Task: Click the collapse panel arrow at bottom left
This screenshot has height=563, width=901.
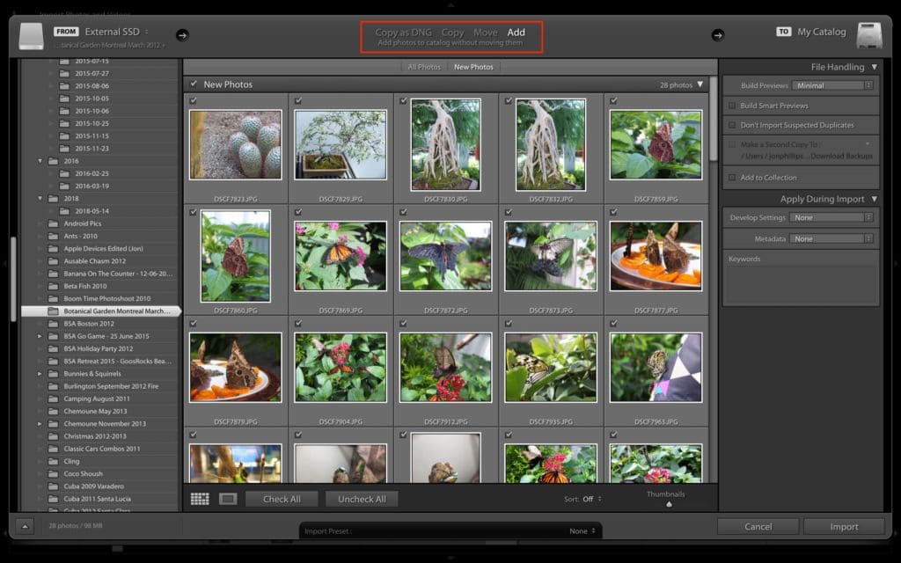Action: pyautogui.click(x=25, y=526)
